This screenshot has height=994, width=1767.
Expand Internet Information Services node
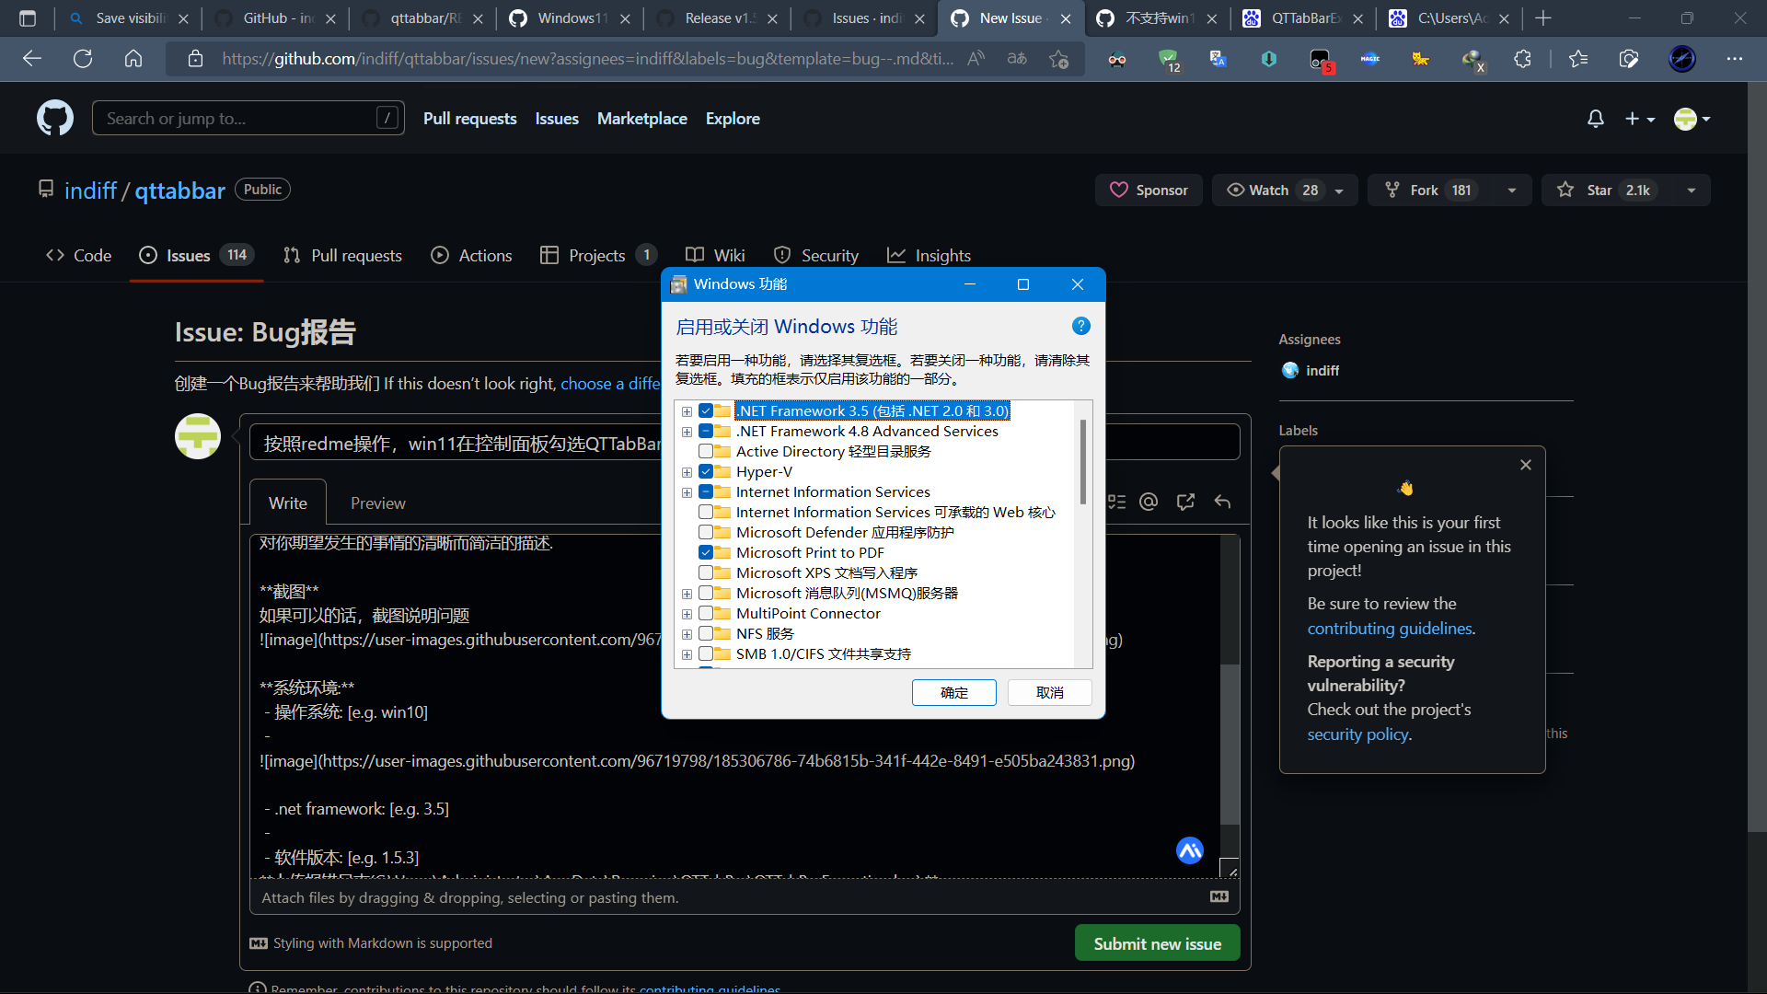pos(687,492)
